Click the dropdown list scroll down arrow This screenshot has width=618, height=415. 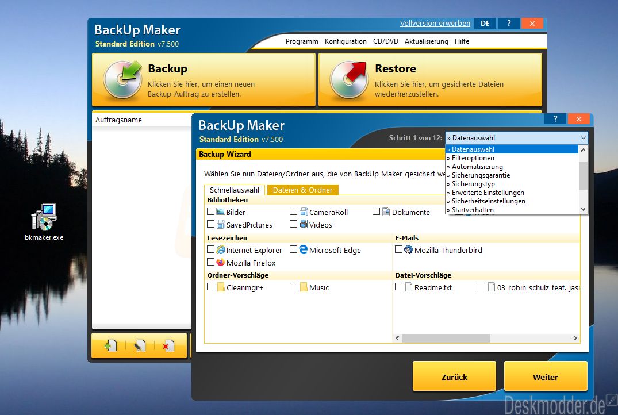tap(584, 210)
